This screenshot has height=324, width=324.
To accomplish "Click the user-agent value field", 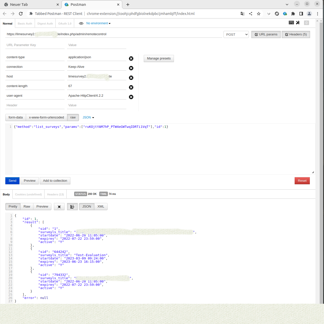I will click(x=97, y=96).
